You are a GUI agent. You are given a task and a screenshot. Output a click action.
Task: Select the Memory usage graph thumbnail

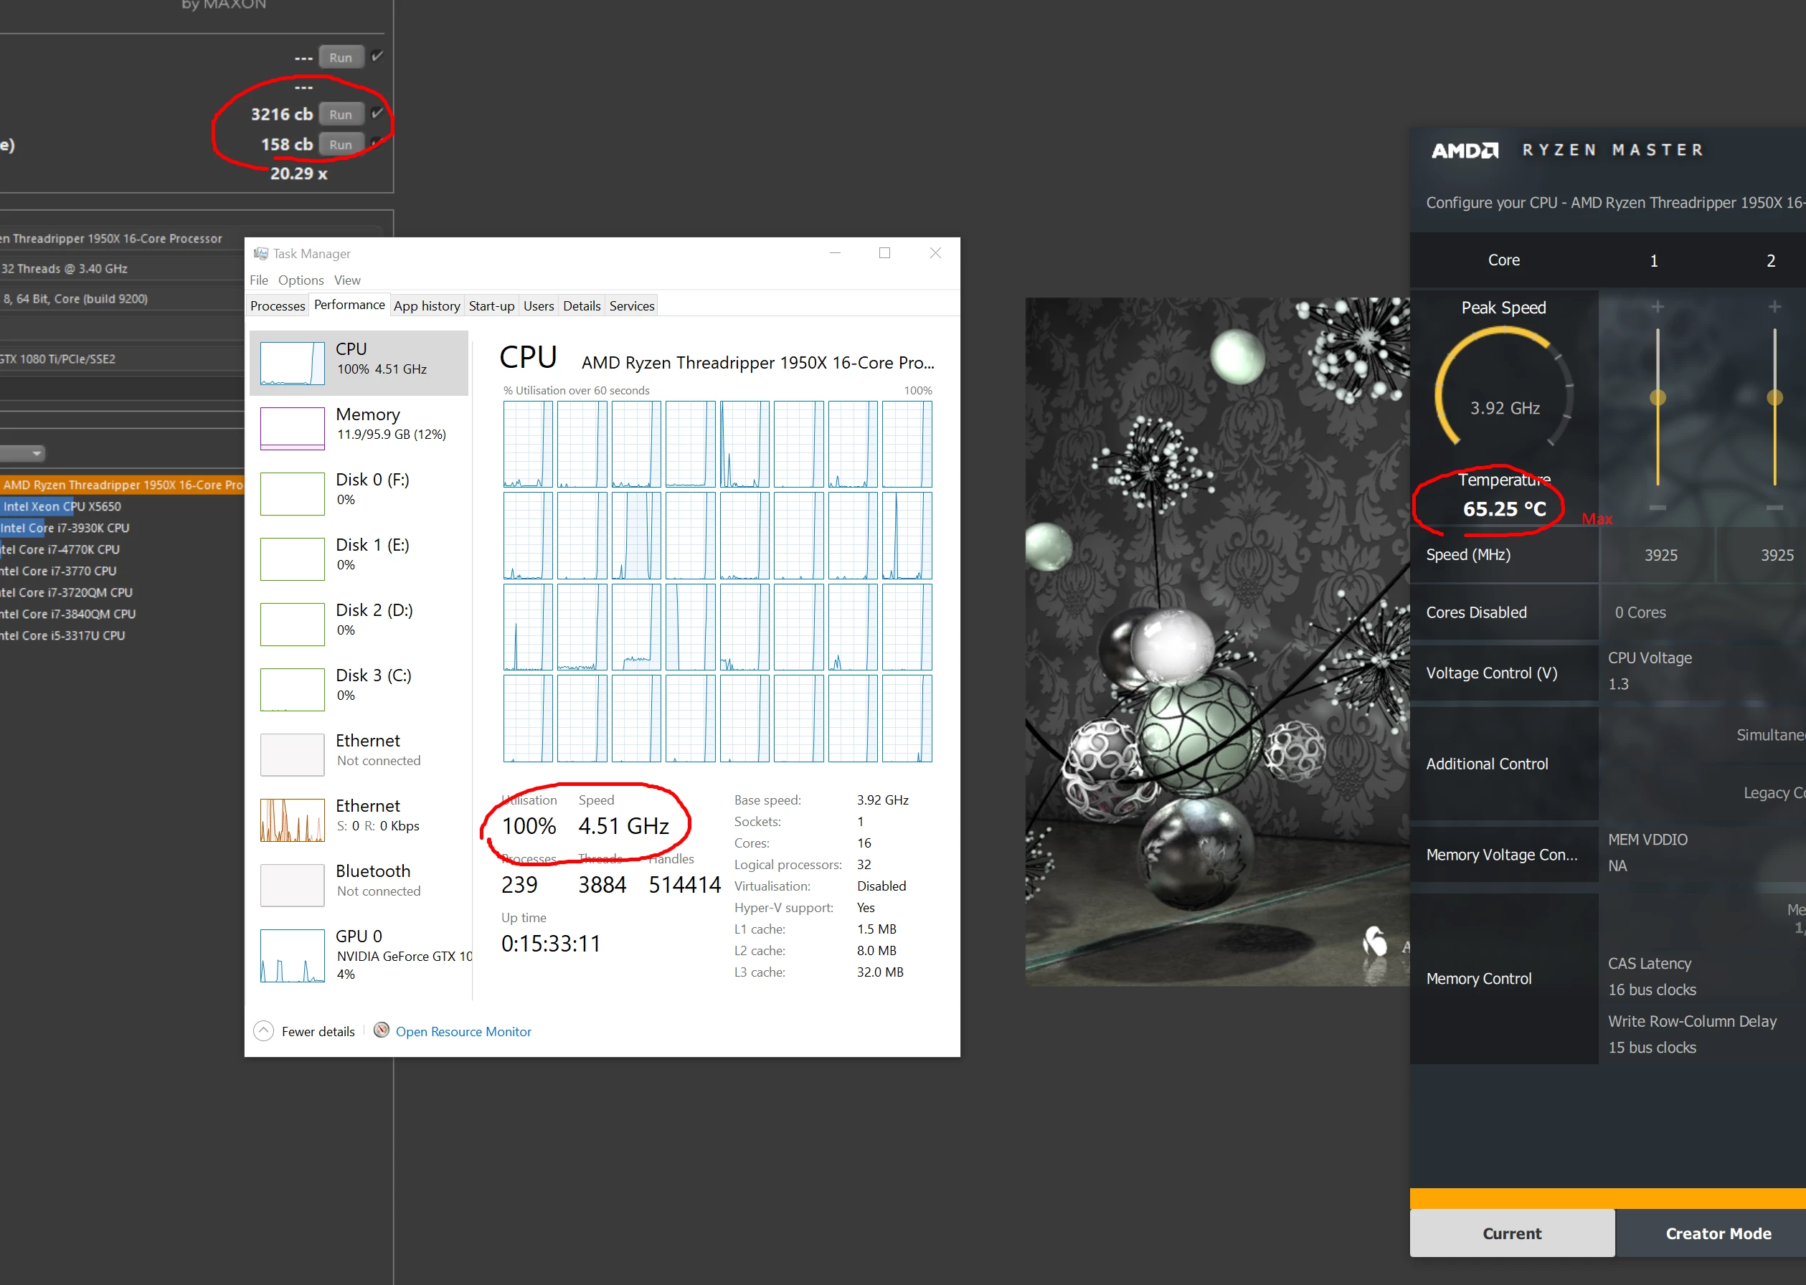point(292,428)
